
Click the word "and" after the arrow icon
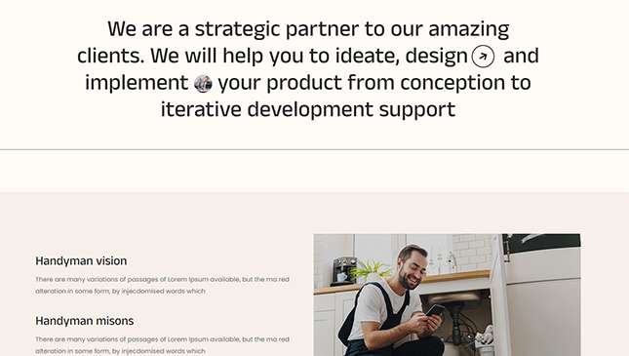(x=521, y=56)
